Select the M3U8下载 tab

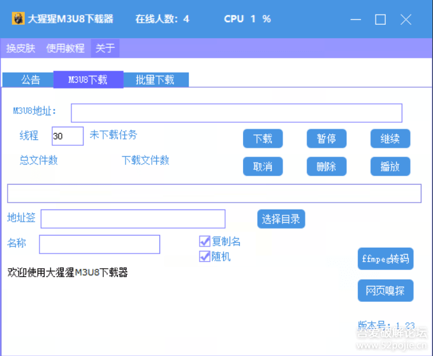pyautogui.click(x=88, y=80)
